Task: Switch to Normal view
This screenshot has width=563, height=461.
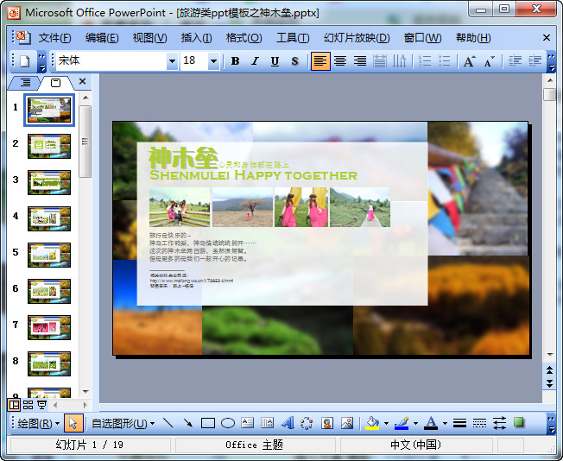Action: [x=14, y=405]
